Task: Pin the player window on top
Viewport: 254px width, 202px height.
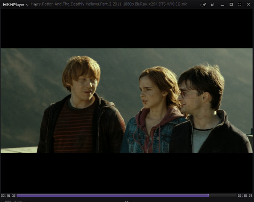Action: pos(204,5)
